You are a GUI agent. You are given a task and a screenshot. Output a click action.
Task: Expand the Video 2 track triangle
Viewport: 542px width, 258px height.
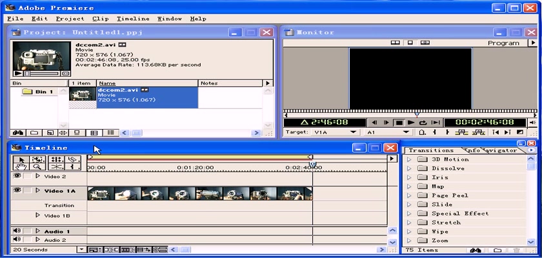point(37,176)
